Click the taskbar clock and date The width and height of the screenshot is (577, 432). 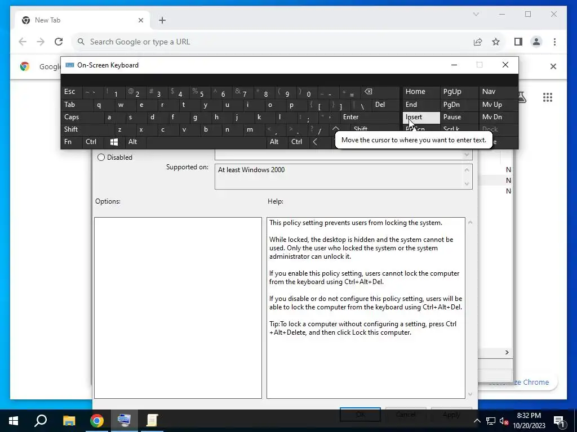[x=529, y=421]
